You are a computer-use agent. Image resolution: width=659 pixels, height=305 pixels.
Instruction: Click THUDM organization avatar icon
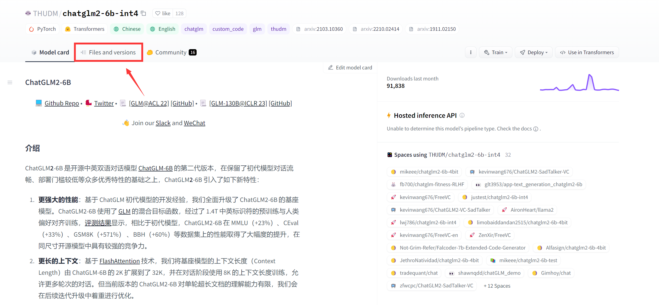click(x=28, y=13)
